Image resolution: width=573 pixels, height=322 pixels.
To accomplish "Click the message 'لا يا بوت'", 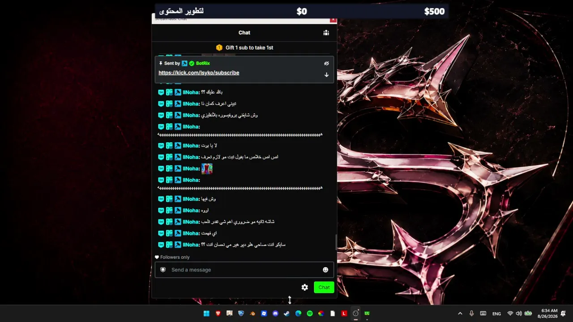I will click(209, 146).
